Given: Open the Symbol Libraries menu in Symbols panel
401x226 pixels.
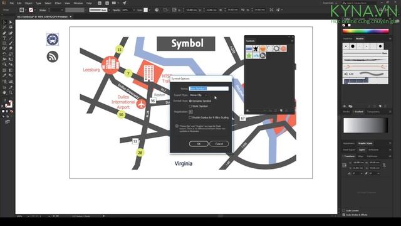Looking at the screenshot, I should pos(248,110).
